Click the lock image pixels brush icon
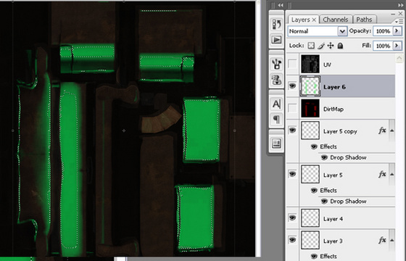The height and width of the screenshot is (261, 406). [320, 46]
